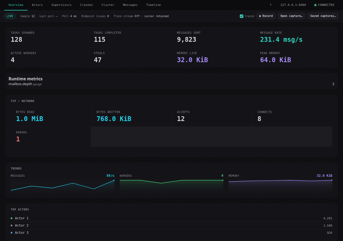Viewport: 343px width, 241px height.
Task: Click Actor 1 message count 4,201
Action: point(328,218)
